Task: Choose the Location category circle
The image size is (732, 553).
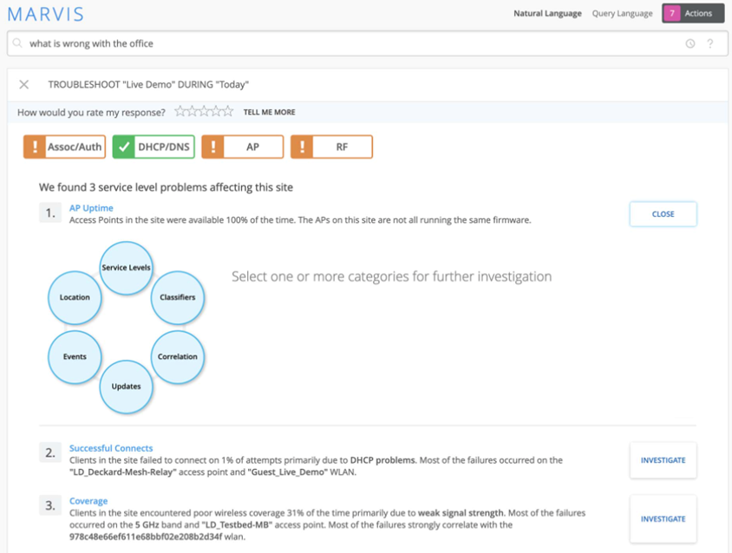Action: pos(75,297)
